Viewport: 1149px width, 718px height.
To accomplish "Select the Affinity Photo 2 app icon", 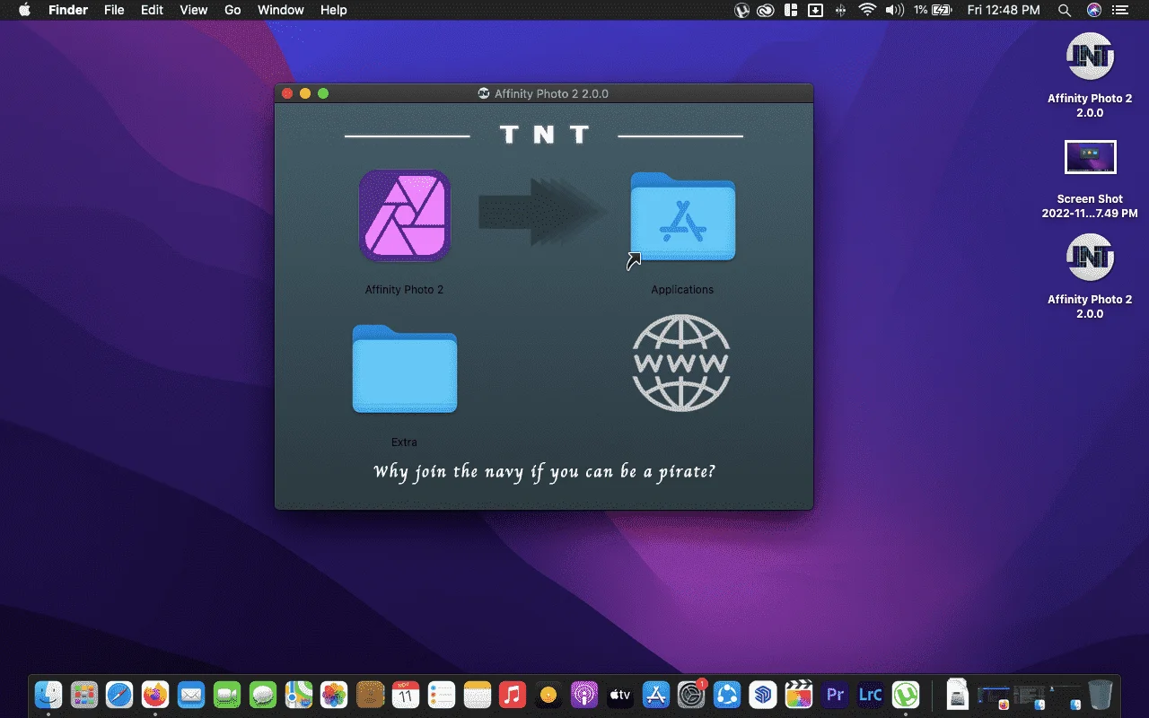I will pos(405,215).
